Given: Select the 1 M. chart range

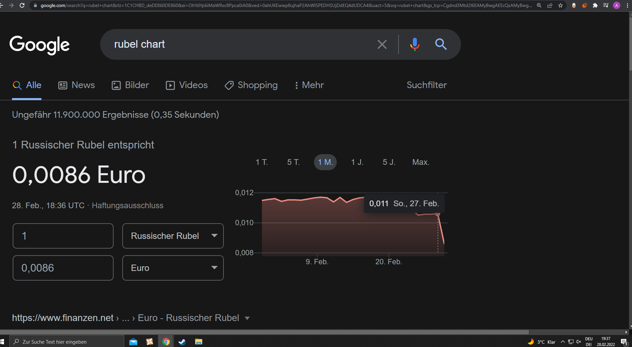Looking at the screenshot, I should click(325, 162).
